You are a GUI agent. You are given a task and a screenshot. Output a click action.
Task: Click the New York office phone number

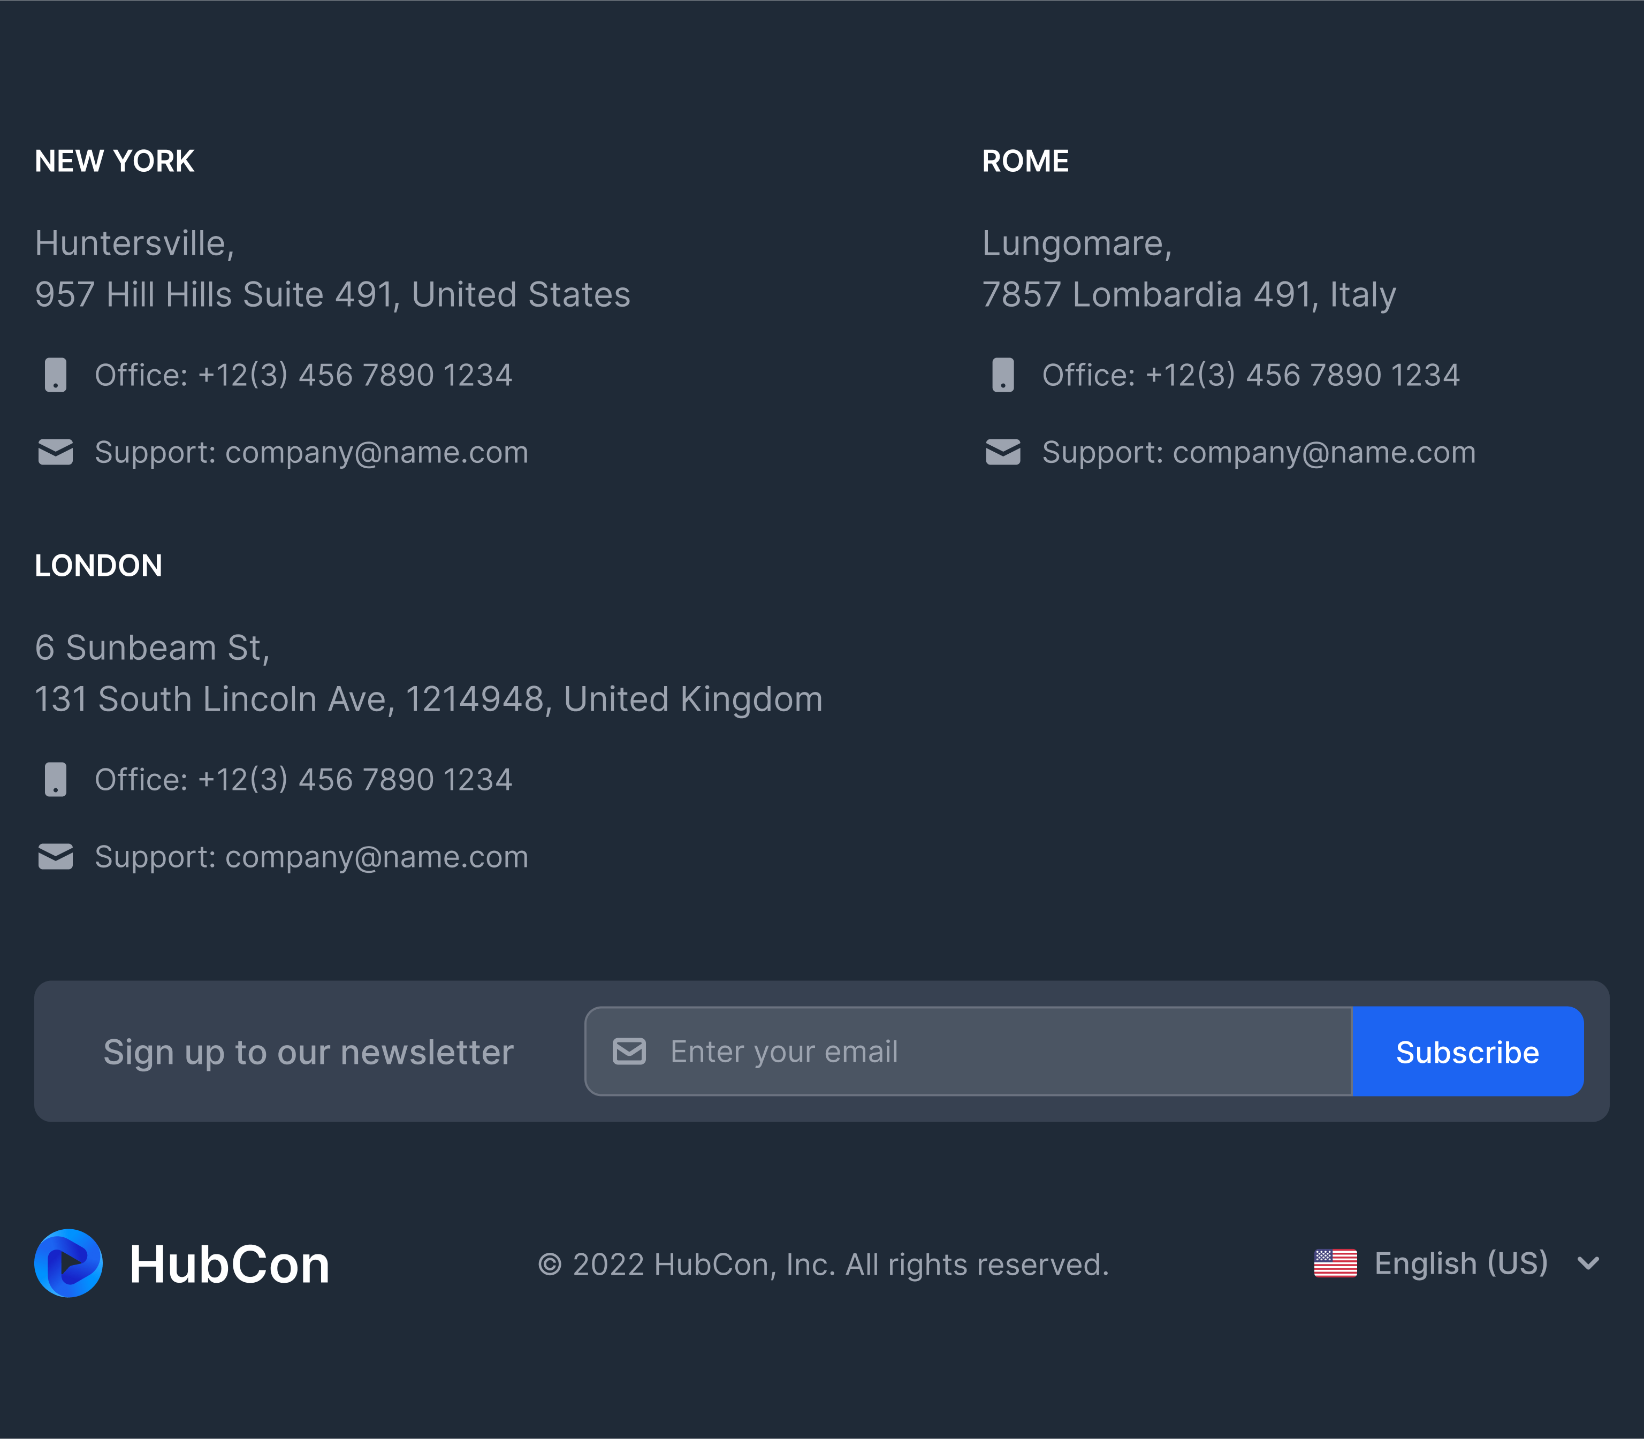[354, 375]
